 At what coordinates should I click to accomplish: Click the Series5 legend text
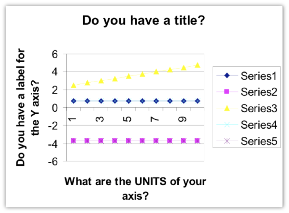tap(259, 141)
